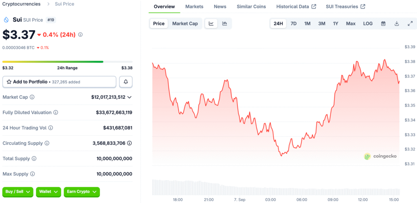Click the $33,672,663,119 valuation value
This screenshot has width=417, height=203.
point(114,113)
